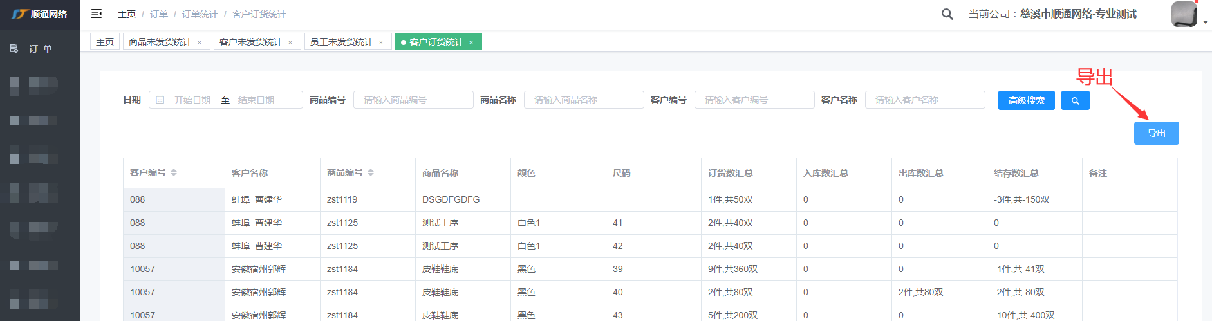This screenshot has height=321, width=1212.
Task: Click the 导出 export button
Action: (1156, 133)
